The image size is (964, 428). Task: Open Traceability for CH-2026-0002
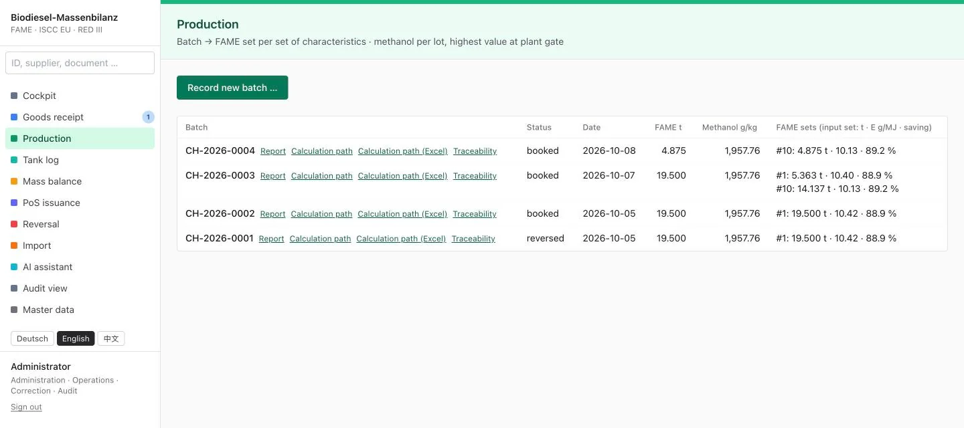475,214
